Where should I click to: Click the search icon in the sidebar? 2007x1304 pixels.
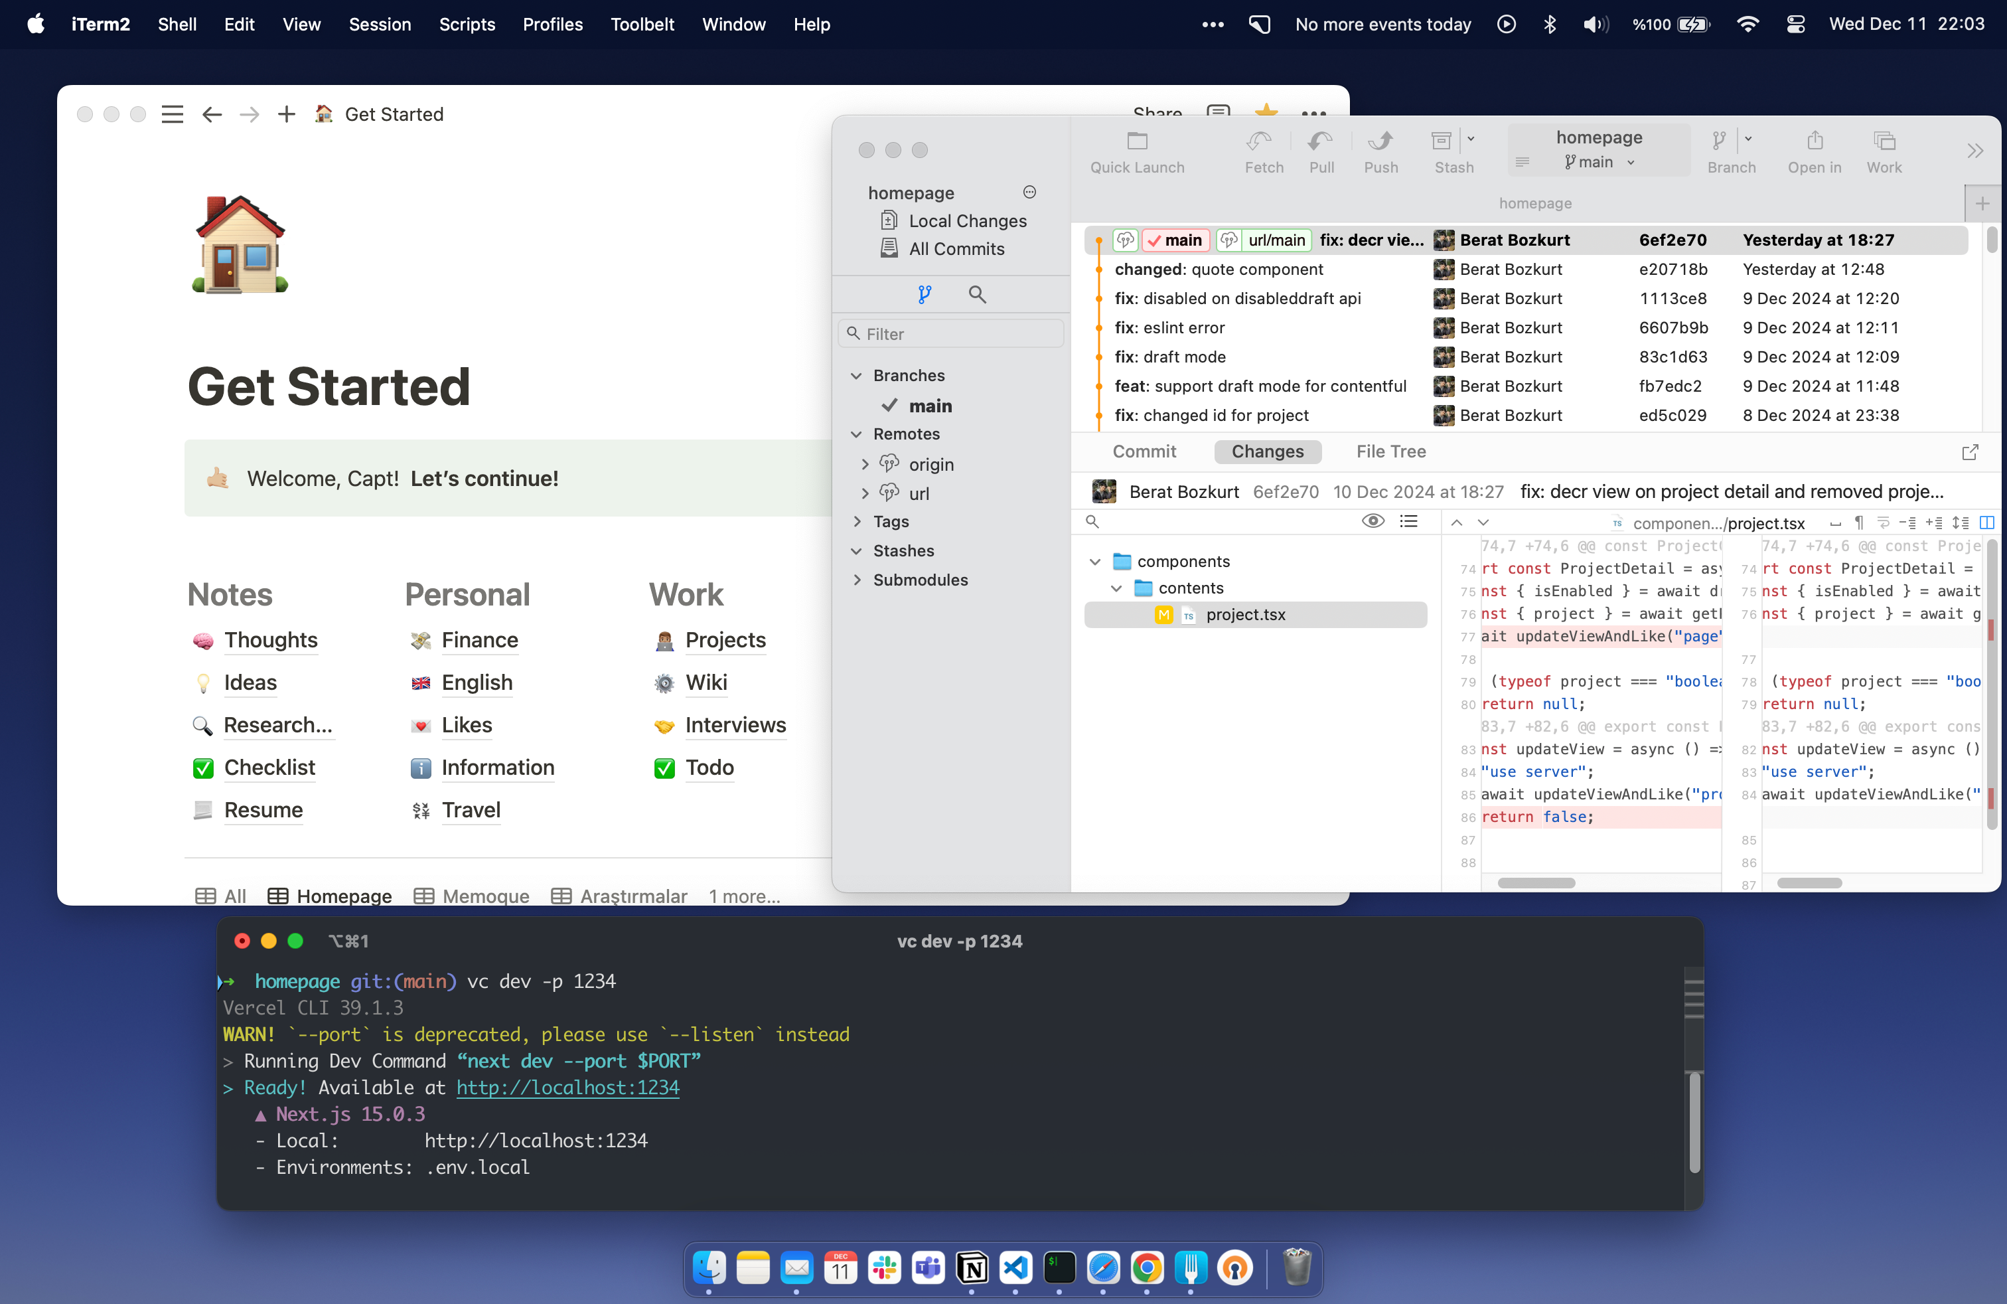tap(976, 294)
